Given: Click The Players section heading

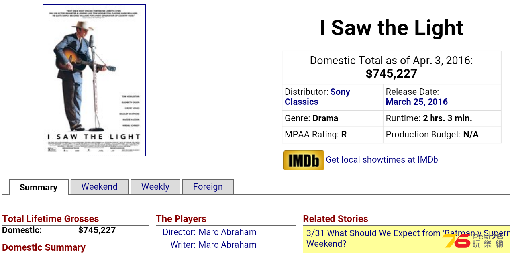Looking at the screenshot, I should point(181,219).
